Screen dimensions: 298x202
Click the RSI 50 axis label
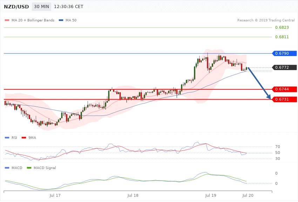click(x=277, y=153)
